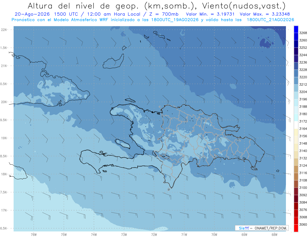Click legend color band between 3124 and 3116
The height and width of the screenshot is (238, 308).
click(x=296, y=169)
